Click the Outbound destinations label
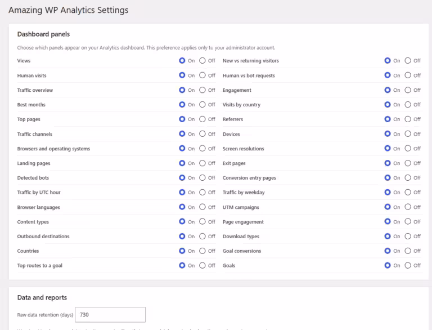This screenshot has height=330, width=432. [x=43, y=237]
